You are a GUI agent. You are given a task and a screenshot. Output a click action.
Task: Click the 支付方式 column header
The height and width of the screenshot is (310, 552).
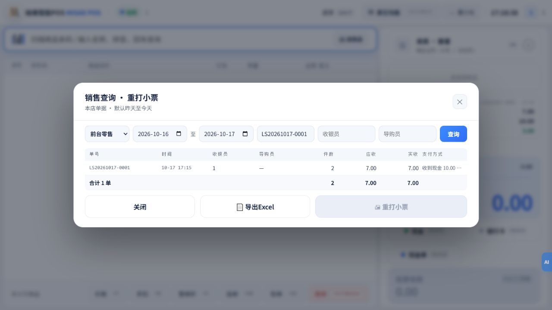tap(433, 154)
